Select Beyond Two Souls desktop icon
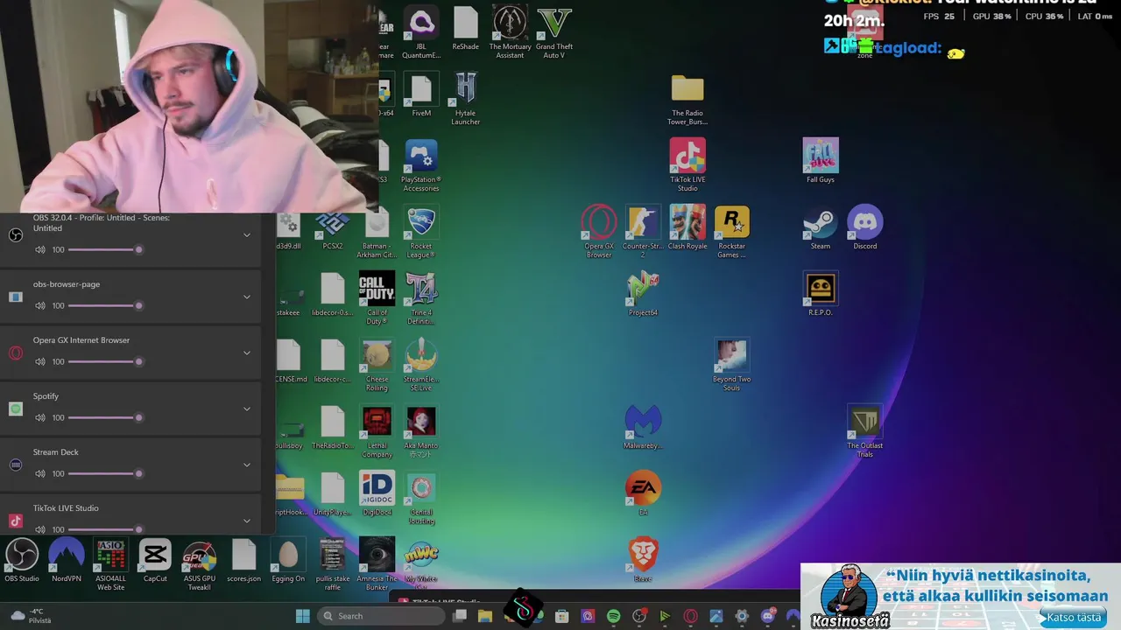The image size is (1121, 630). click(731, 365)
